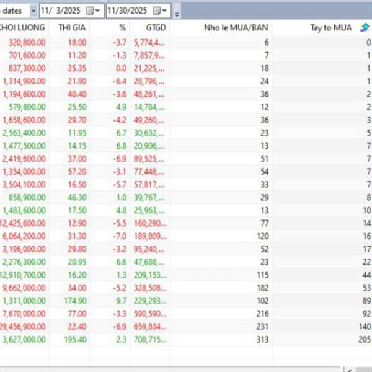The image size is (372, 372).
Task: Select volume cell 858,900.00
Action: click(27, 197)
